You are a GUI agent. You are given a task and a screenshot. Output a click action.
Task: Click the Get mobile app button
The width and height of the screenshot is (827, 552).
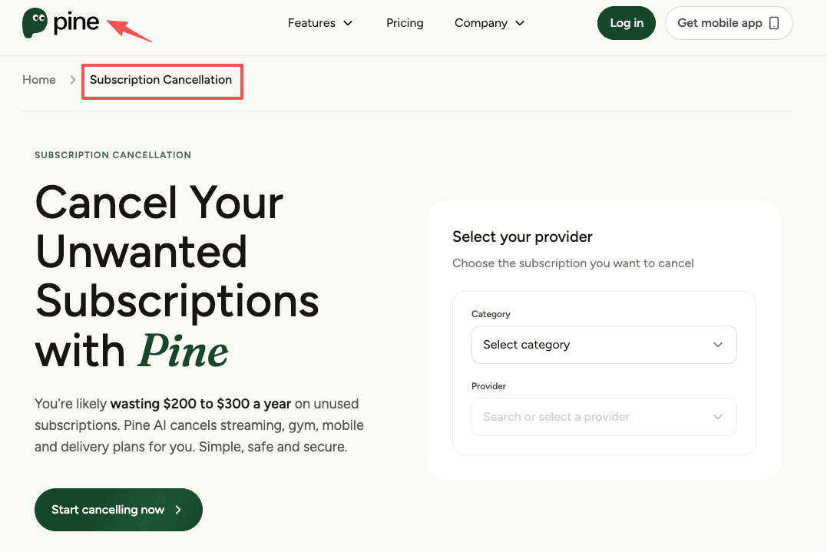click(x=728, y=23)
